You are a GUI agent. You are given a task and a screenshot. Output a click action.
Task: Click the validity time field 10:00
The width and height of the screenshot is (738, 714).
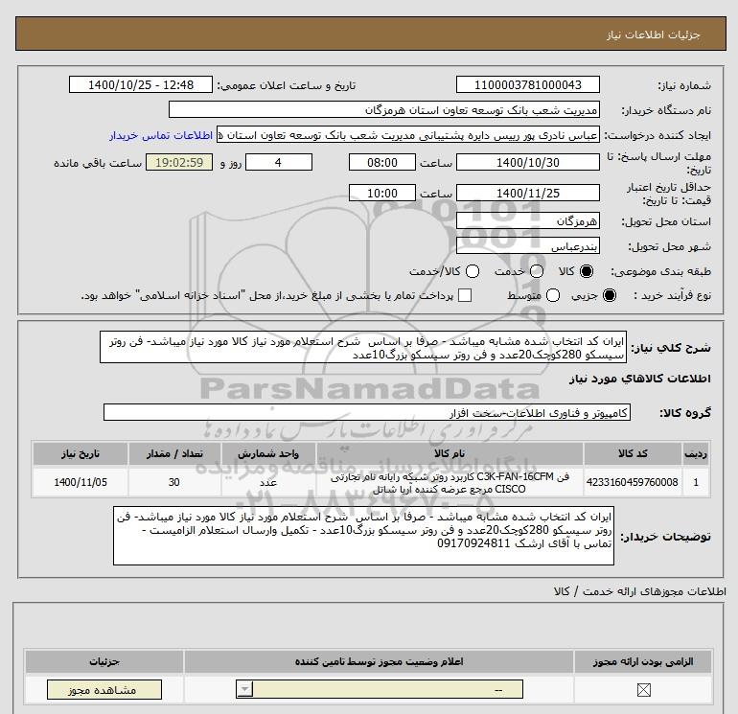[382, 193]
